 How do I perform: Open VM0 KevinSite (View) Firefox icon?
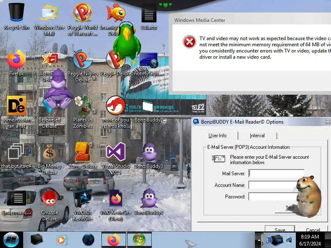[115, 205]
